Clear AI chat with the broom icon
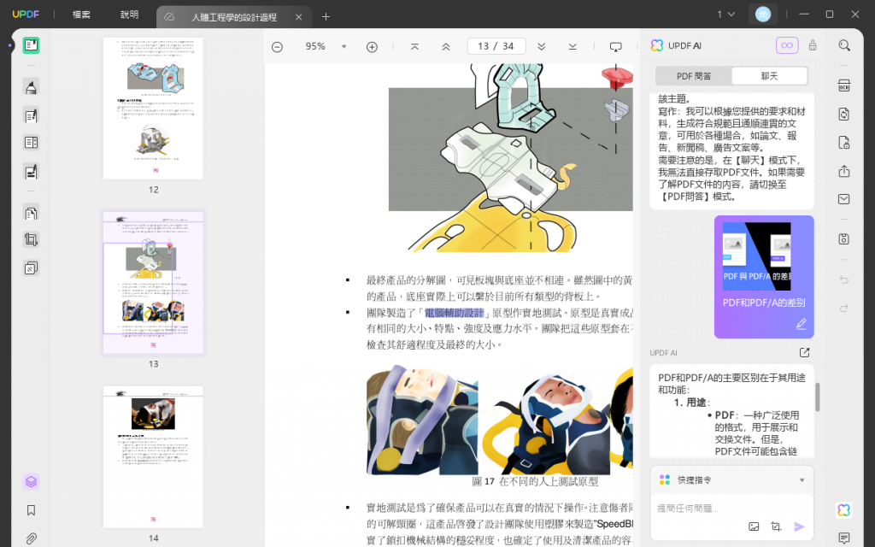The image size is (875, 547). [813, 45]
